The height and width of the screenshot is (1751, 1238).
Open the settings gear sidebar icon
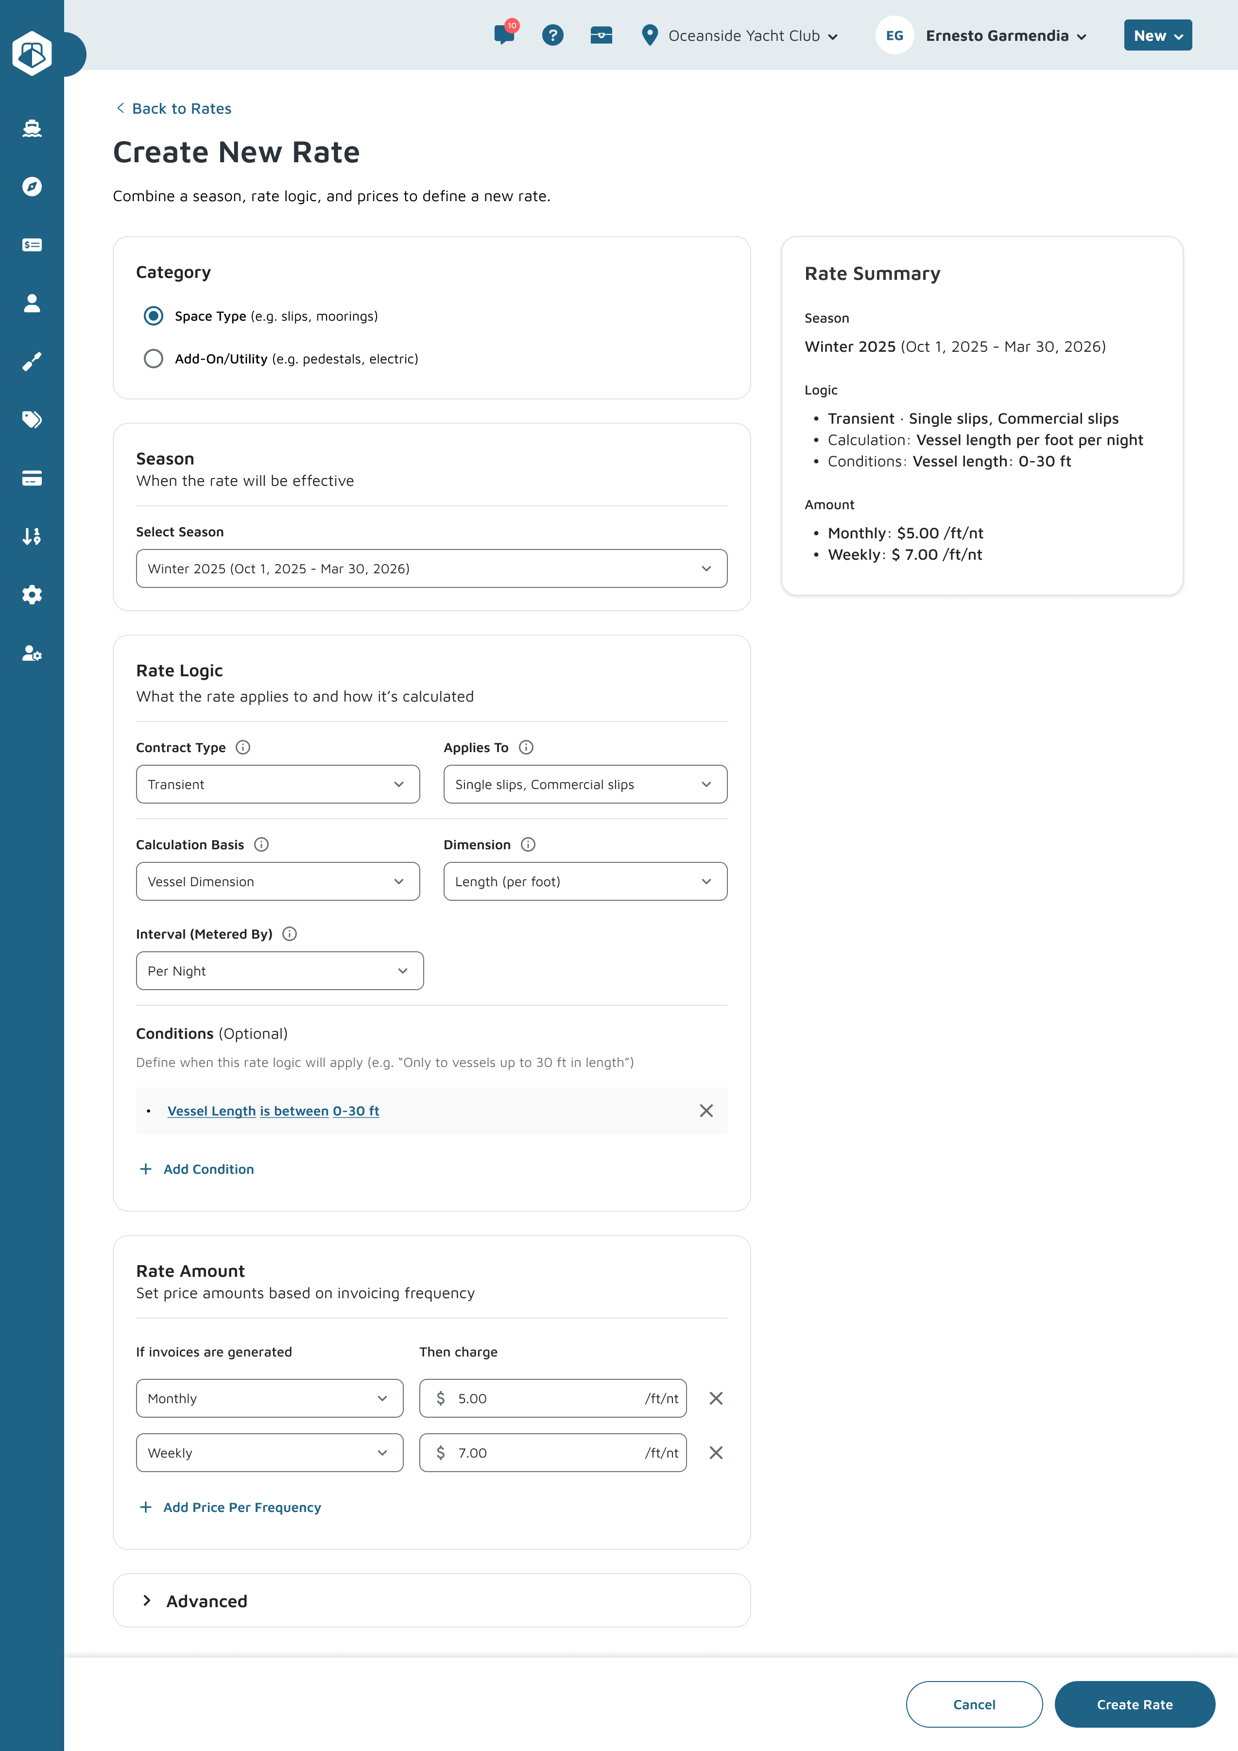(32, 595)
